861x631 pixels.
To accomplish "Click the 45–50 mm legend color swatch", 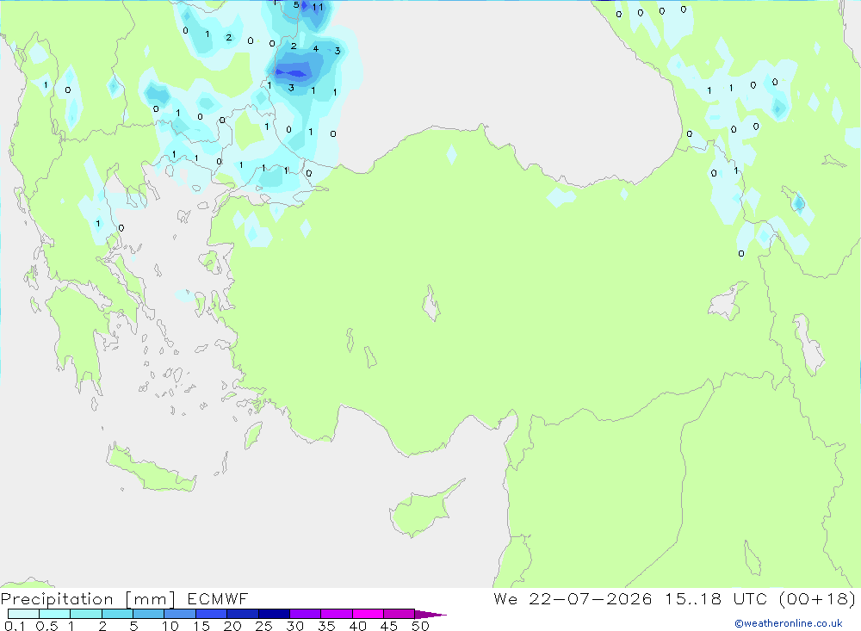I will coord(399,614).
